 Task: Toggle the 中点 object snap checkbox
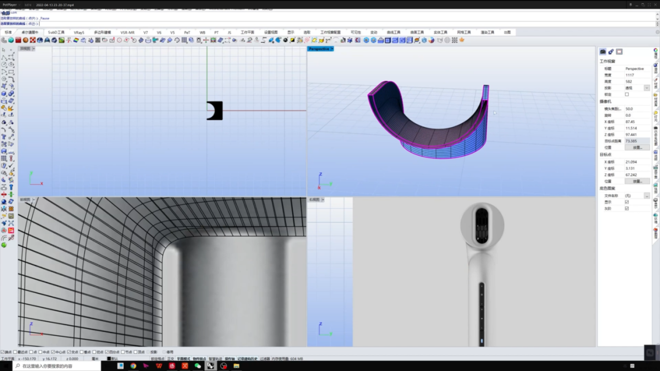(x=40, y=352)
